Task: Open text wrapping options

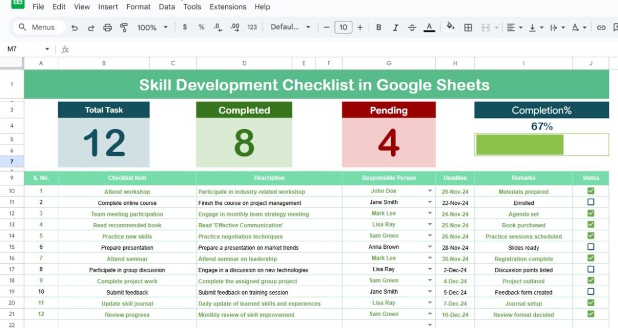Action: click(x=557, y=28)
